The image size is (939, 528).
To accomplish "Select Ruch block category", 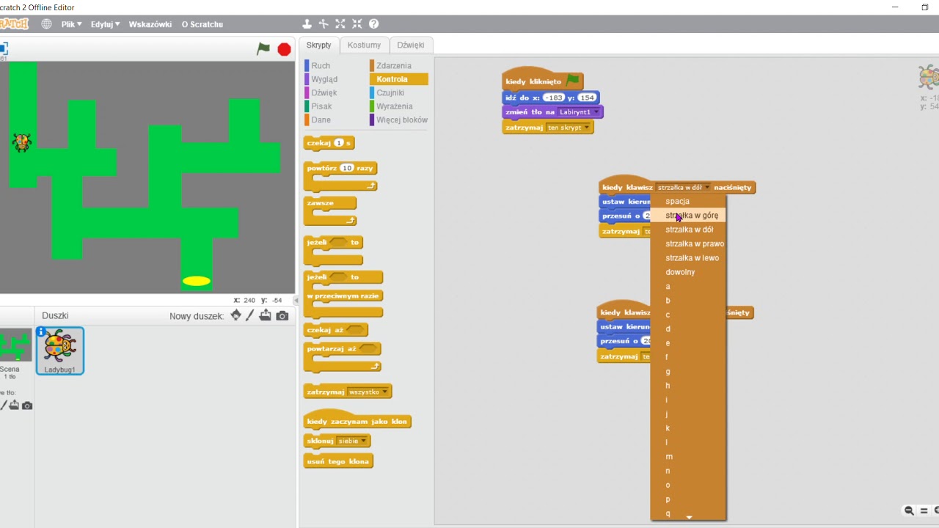I will pyautogui.click(x=321, y=66).
